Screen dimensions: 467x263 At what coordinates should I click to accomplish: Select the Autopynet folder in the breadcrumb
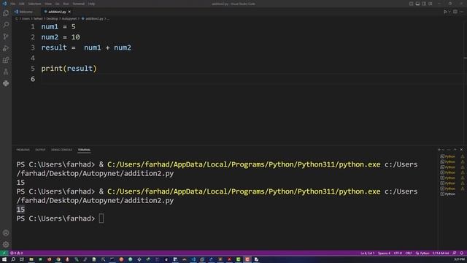pyautogui.click(x=69, y=18)
